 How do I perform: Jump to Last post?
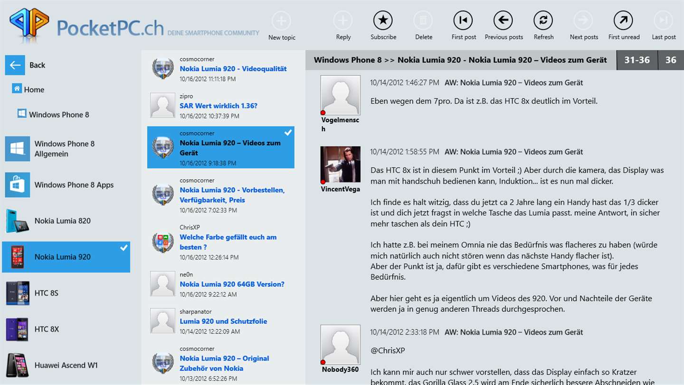click(664, 20)
